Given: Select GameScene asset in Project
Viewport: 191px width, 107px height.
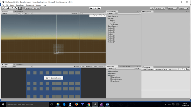Looking at the screenshot, I should pyautogui.click(x=115, y=77).
